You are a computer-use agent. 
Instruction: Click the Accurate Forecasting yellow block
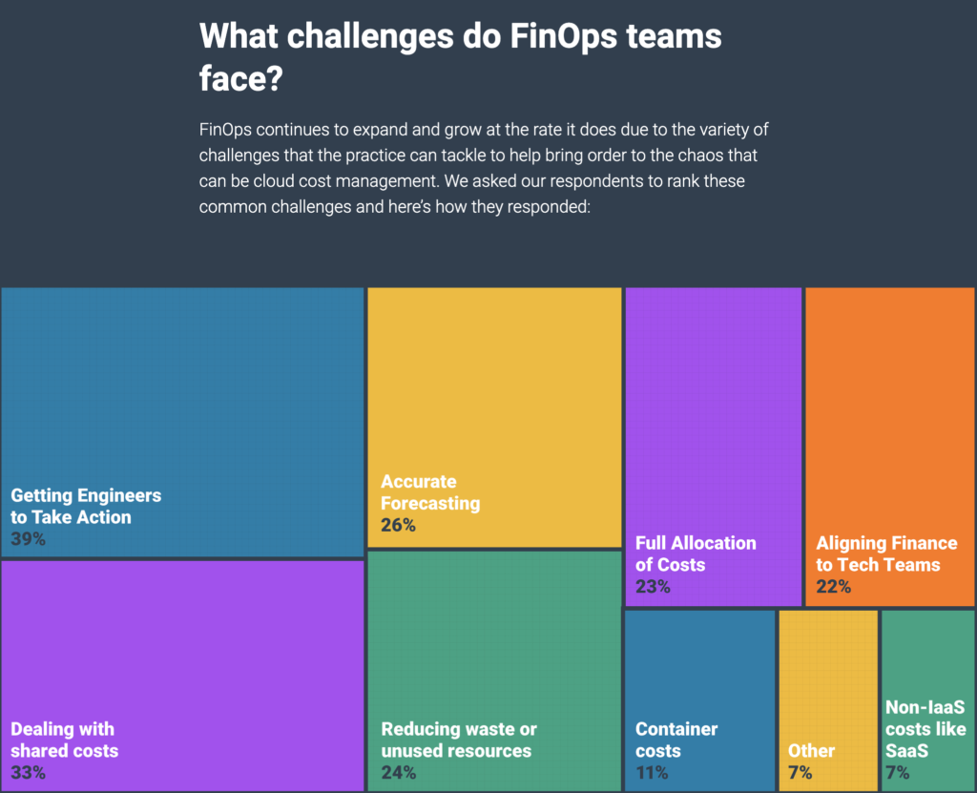[x=495, y=418]
